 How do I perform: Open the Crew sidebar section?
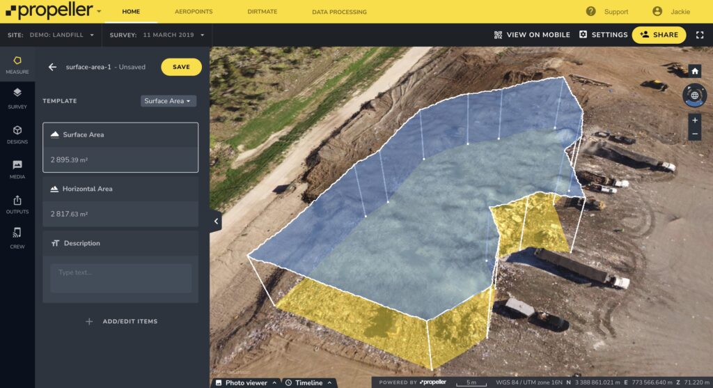coord(17,238)
